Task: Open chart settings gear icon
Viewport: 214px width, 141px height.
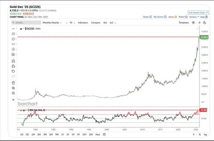Action: (193, 23)
